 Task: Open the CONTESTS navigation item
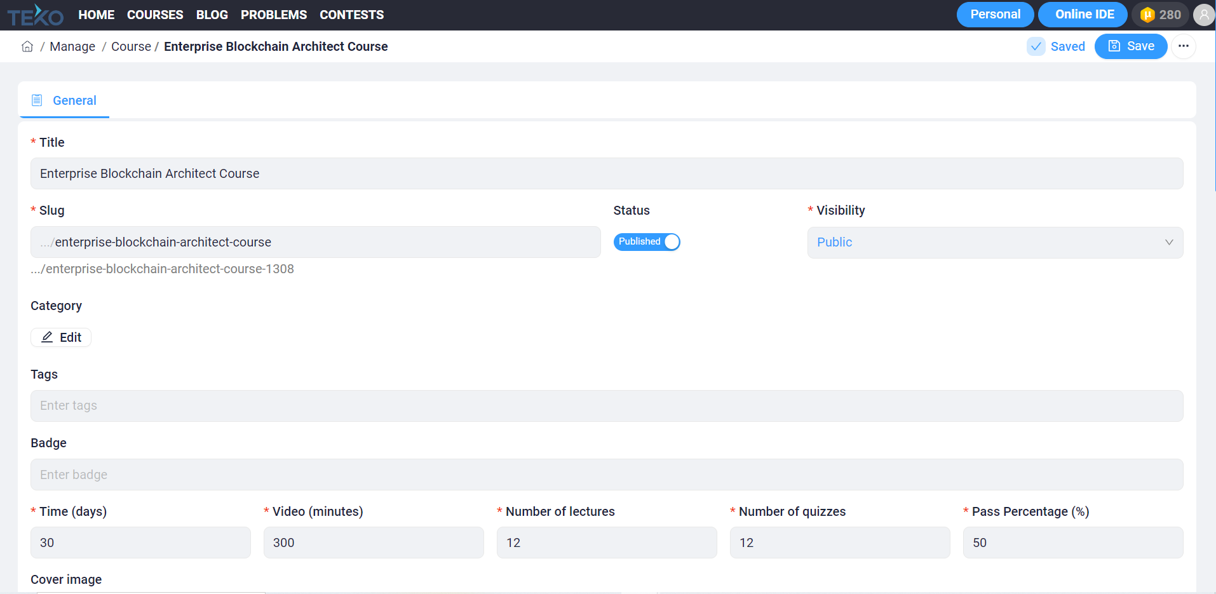pyautogui.click(x=351, y=15)
